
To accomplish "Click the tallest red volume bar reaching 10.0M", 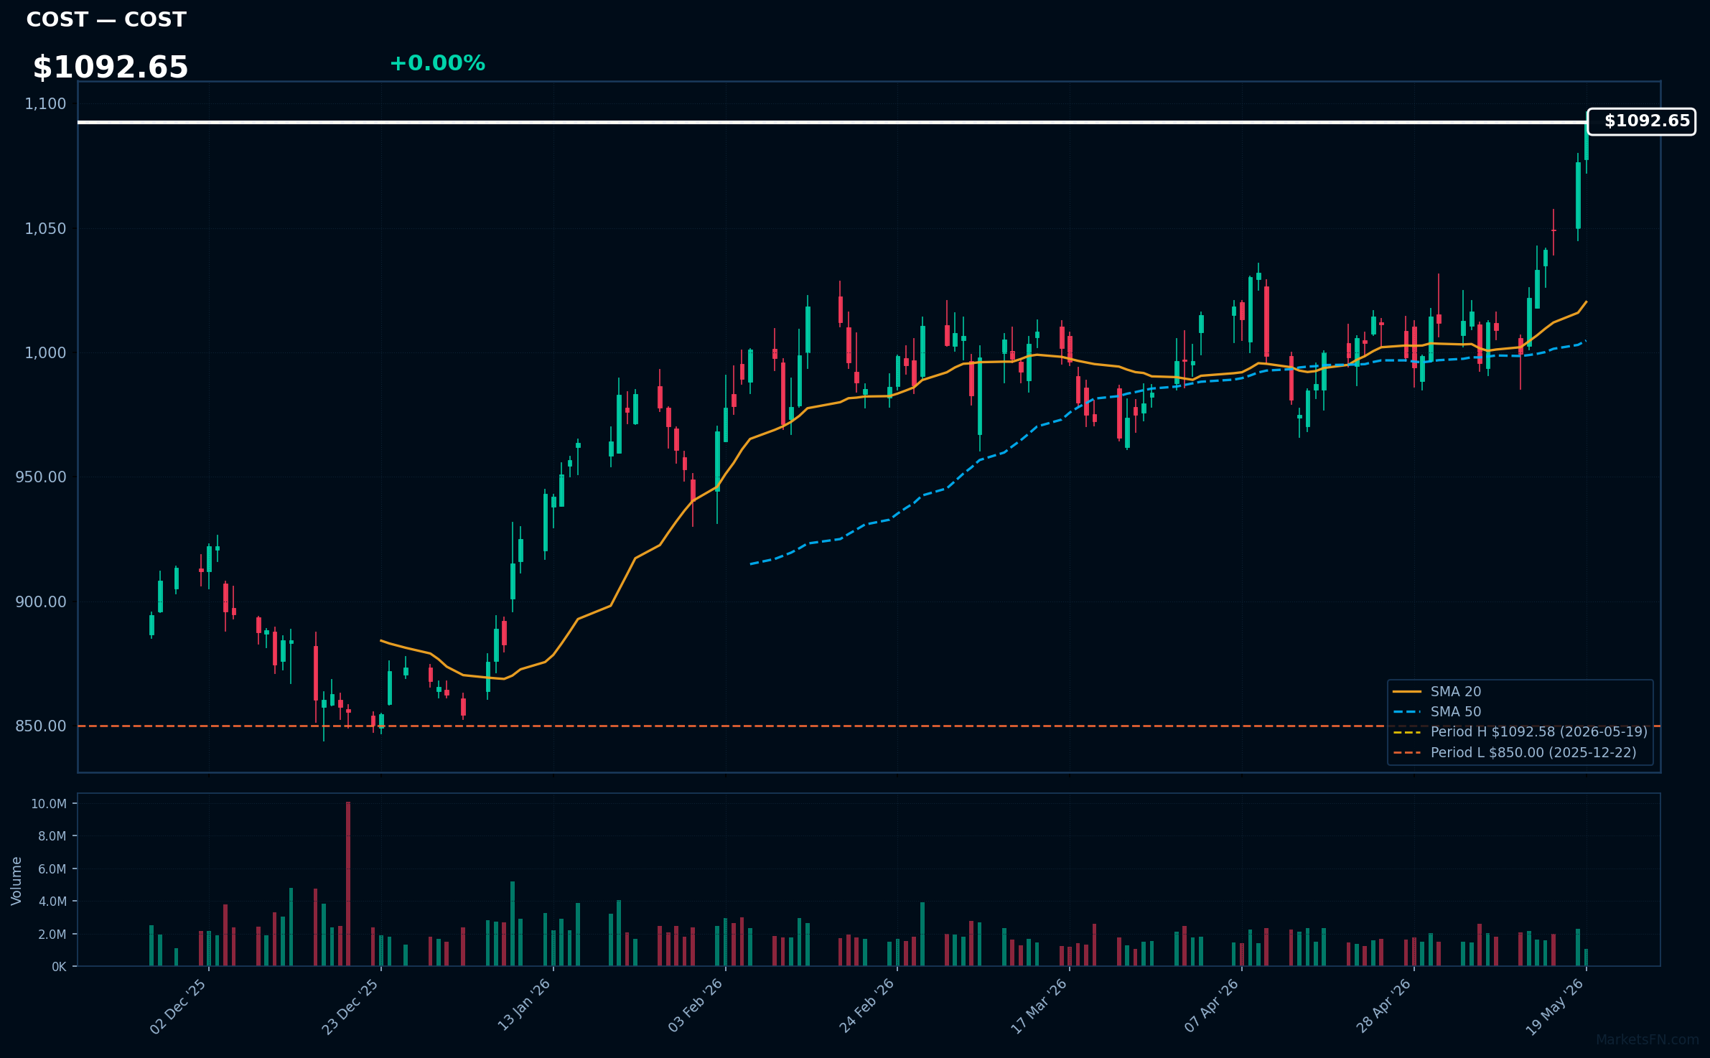I will 348,884.
